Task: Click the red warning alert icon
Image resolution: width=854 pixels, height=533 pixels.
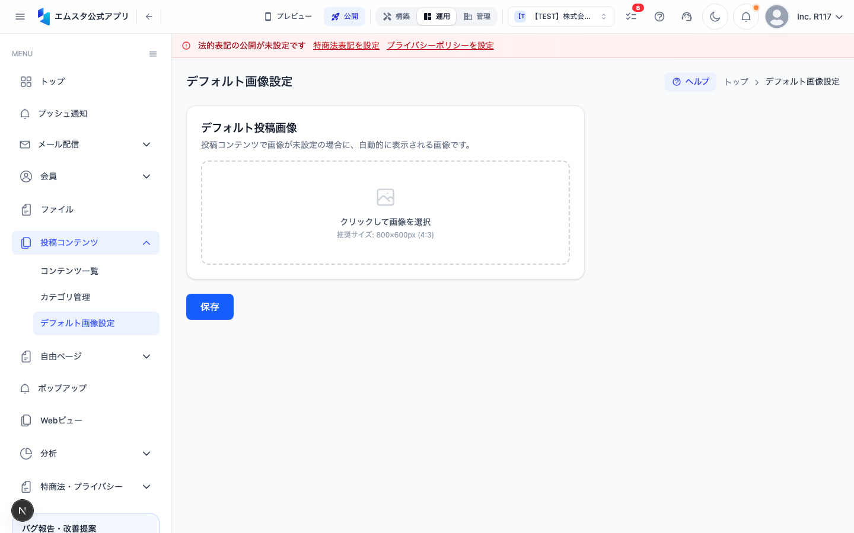Action: (x=186, y=46)
